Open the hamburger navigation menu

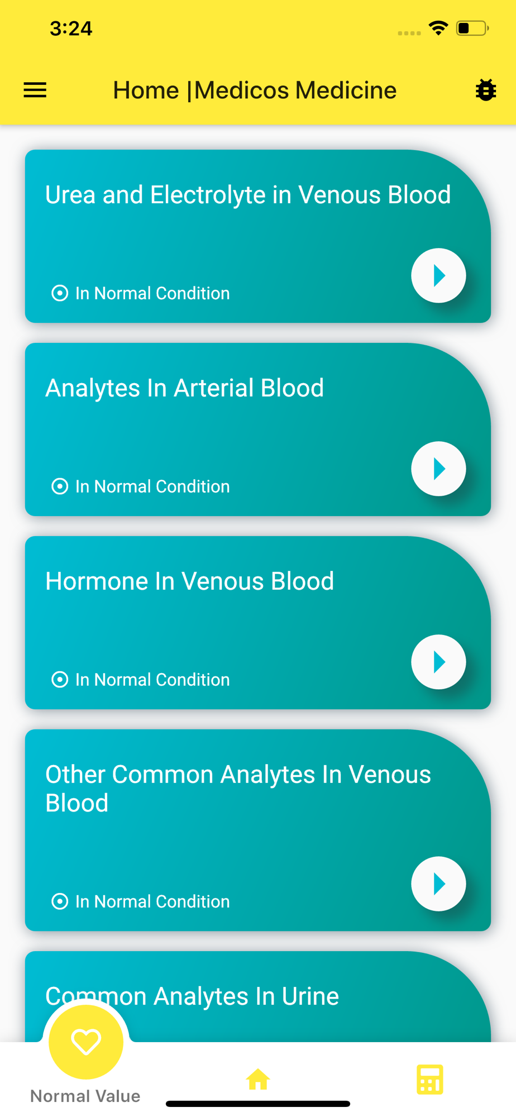pyautogui.click(x=35, y=90)
